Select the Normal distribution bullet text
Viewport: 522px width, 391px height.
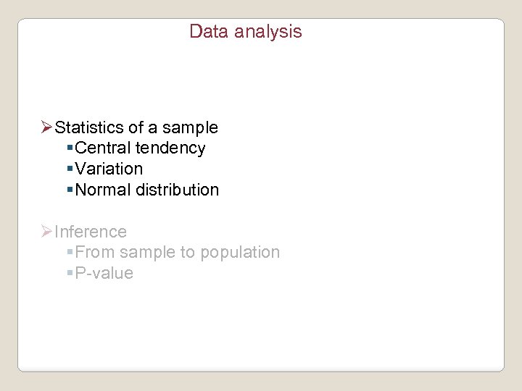tap(146, 190)
